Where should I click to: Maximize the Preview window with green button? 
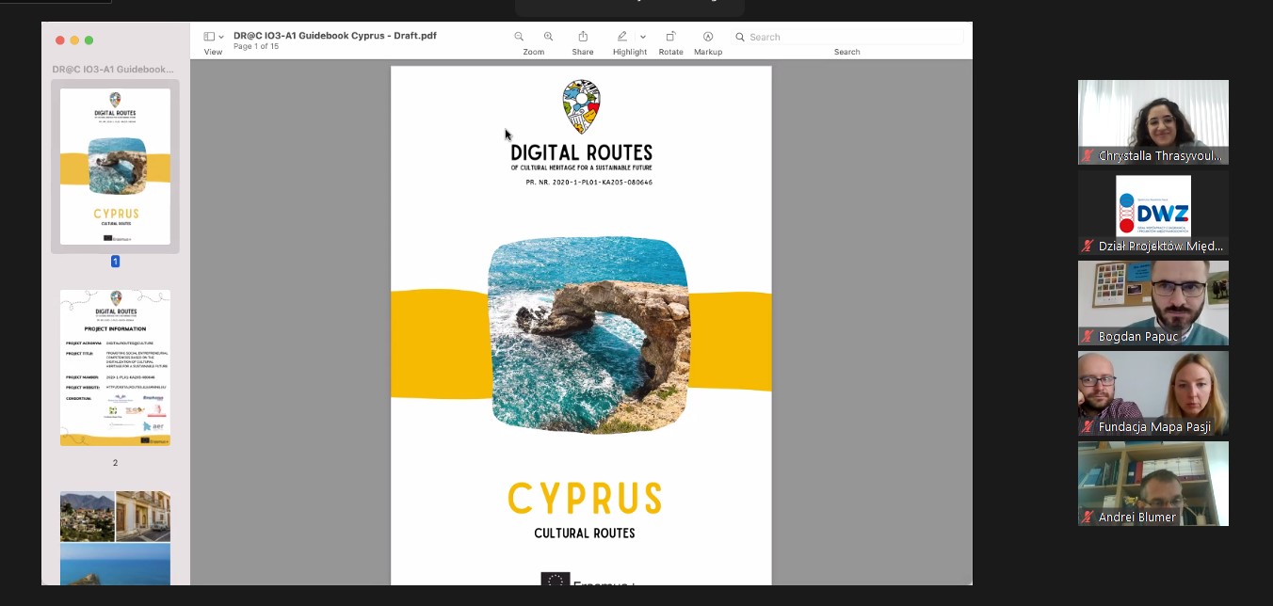(89, 40)
